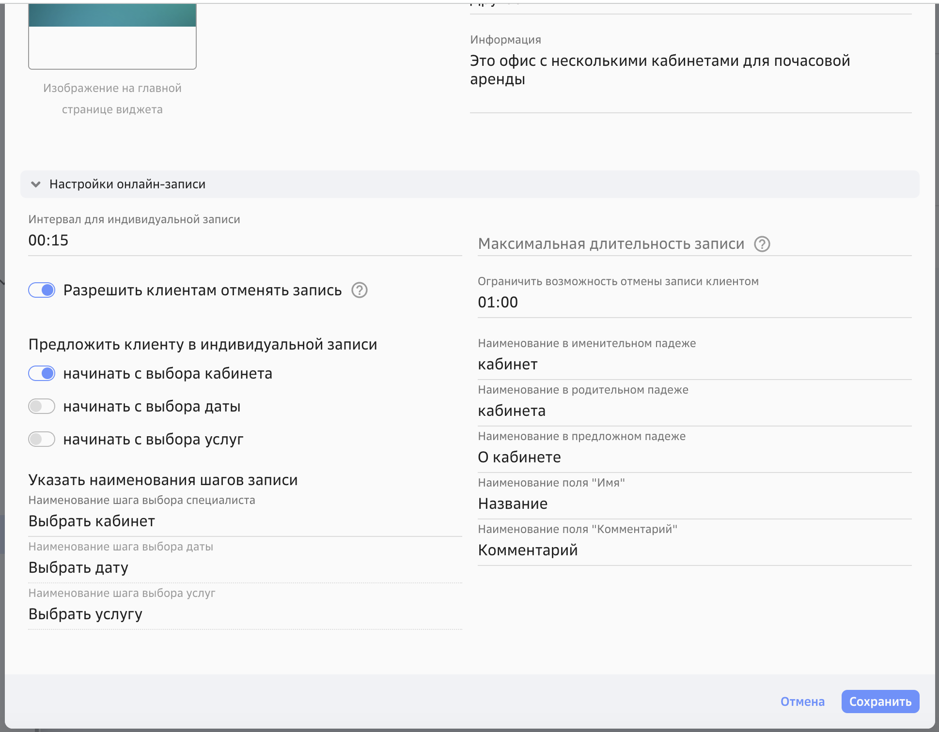
Task: Enable 'начинать с выбора даты'
Action: coord(42,406)
